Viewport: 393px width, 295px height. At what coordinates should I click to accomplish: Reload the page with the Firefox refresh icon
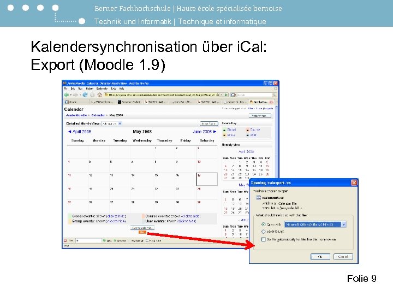coord(85,95)
